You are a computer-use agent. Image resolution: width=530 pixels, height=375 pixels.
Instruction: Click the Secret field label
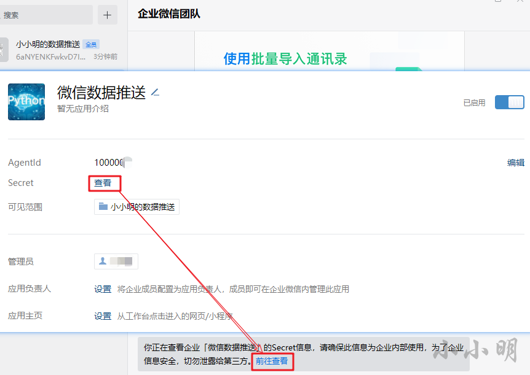[x=21, y=183]
